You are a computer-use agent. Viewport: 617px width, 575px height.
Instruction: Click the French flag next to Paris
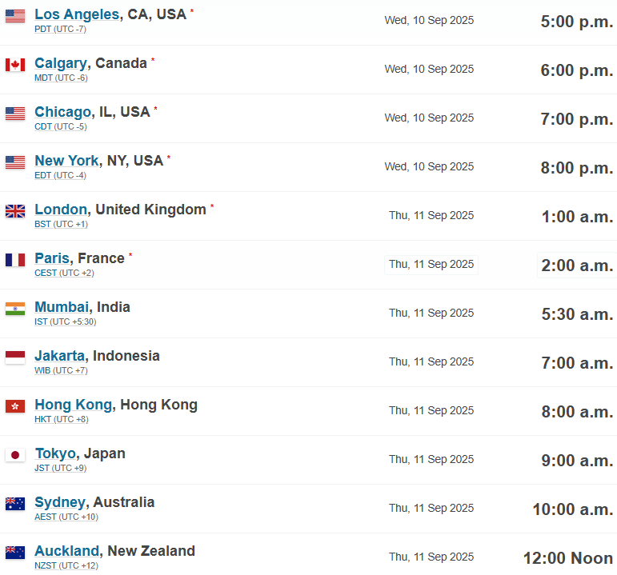[15, 260]
